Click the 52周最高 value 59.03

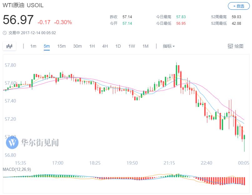(236, 17)
